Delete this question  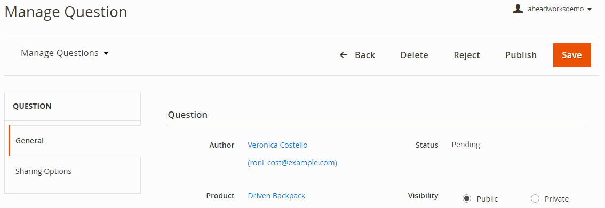coord(415,55)
